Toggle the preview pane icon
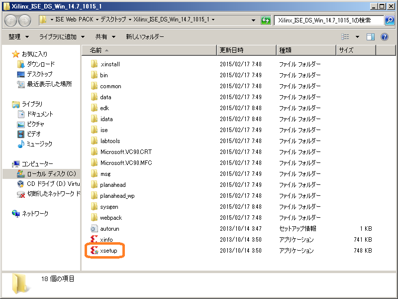The width and height of the screenshot is (398, 299). click(x=371, y=37)
